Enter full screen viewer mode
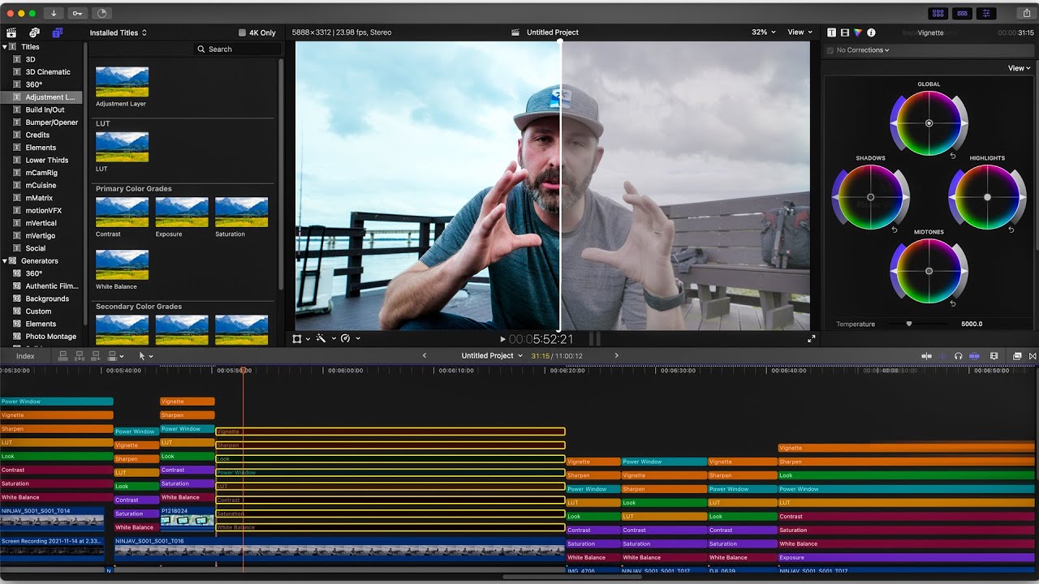Screen dimensions: 1039x584 click(x=811, y=339)
